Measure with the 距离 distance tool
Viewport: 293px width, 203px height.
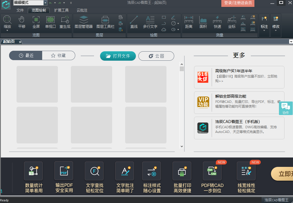tap(189, 22)
